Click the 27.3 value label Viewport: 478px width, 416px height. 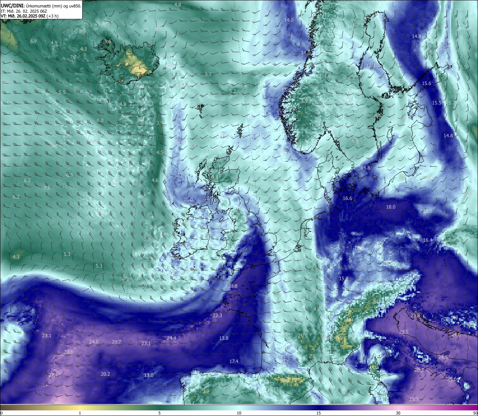coord(68,352)
